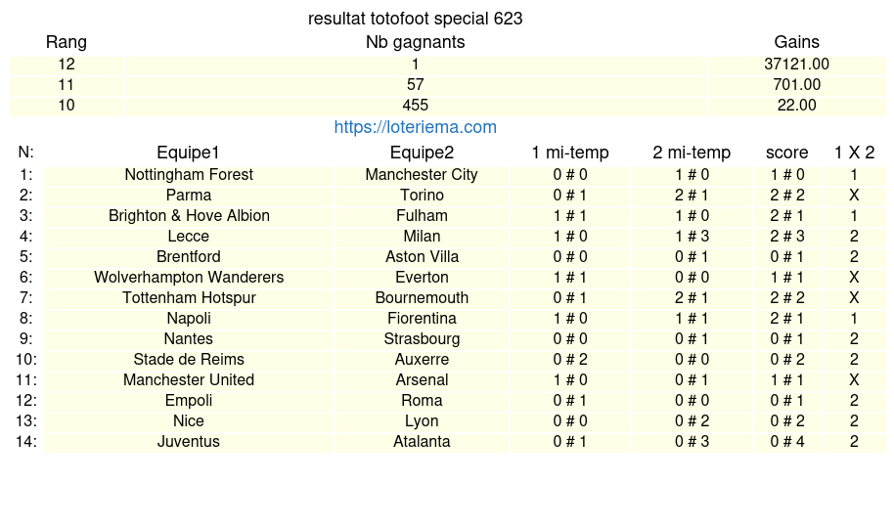Screen dimensions: 894x528
Task: Click the '2 mi-temp' column header
Action: click(x=692, y=153)
